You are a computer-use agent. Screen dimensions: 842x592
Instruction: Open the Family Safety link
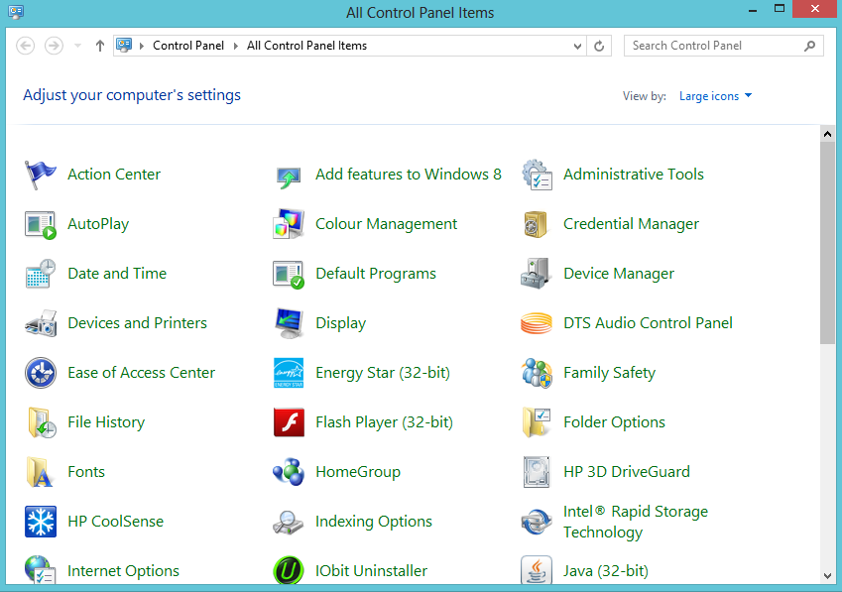[x=610, y=373]
